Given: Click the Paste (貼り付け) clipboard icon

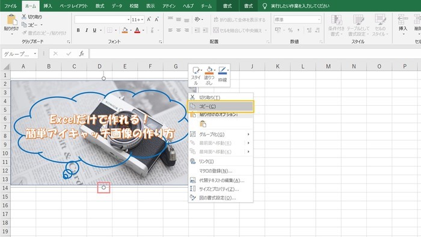Looking at the screenshot, I should 11,20.
